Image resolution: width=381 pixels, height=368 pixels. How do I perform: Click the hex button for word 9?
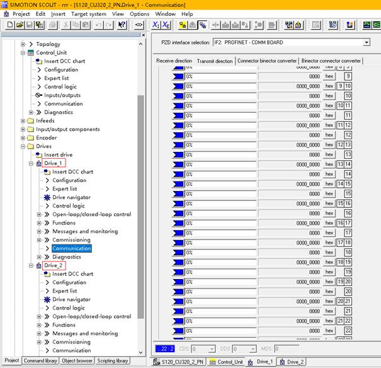coord(329,76)
